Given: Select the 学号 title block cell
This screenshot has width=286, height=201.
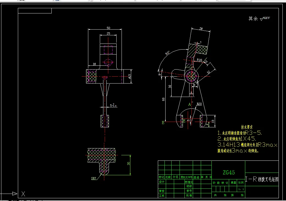Looking at the screenshot, I should coord(189,191).
